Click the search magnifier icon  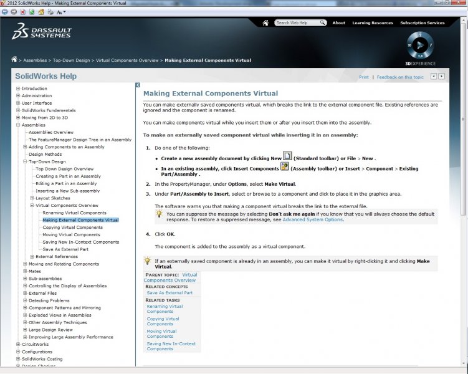(x=322, y=22)
